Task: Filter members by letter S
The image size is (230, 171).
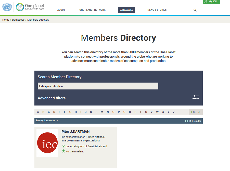Action: tap(135, 112)
